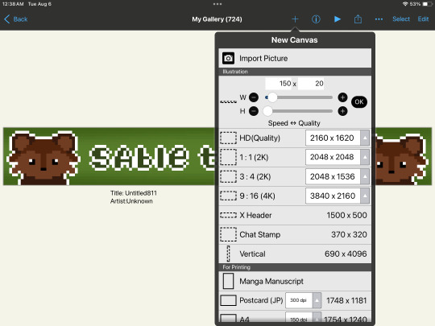Click the 2160 x 1620 size value
Screen dimensions: 435x326
point(332,138)
